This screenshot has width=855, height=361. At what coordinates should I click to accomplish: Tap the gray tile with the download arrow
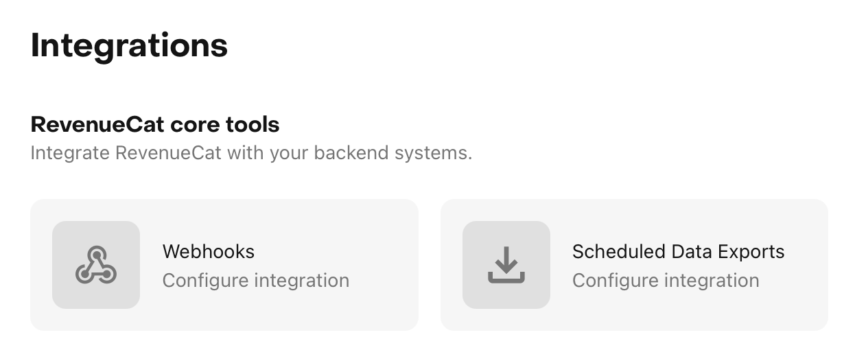coord(506,265)
